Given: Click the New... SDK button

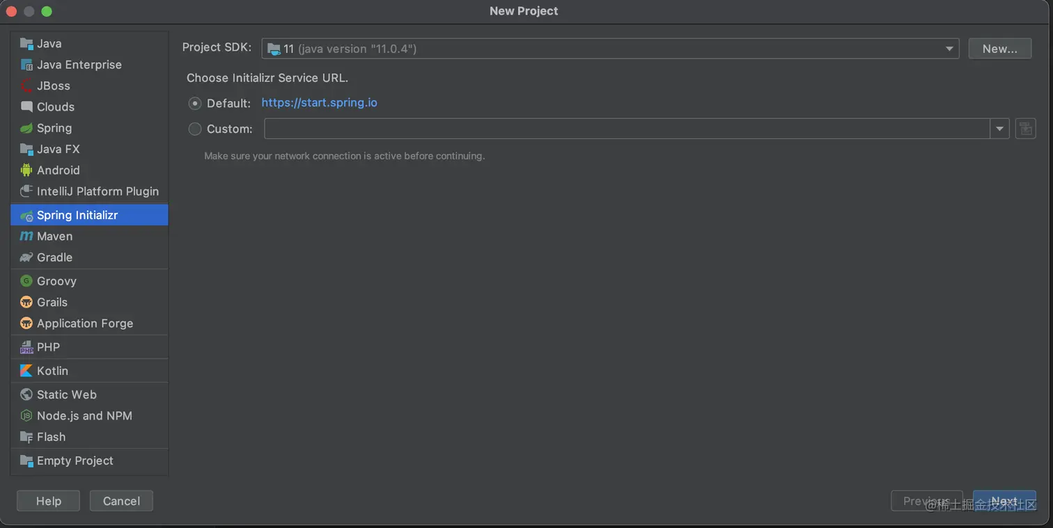Looking at the screenshot, I should coord(999,49).
